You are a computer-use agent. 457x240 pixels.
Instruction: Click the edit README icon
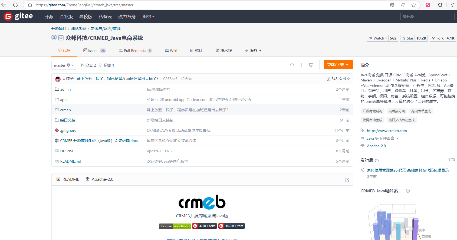pyautogui.click(x=347, y=180)
